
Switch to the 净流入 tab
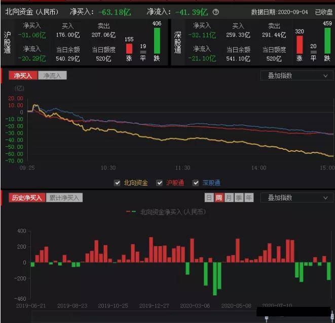tap(52, 75)
